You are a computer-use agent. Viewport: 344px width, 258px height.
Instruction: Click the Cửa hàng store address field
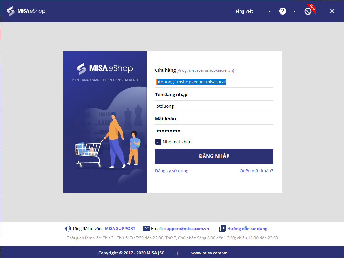[x=214, y=82]
